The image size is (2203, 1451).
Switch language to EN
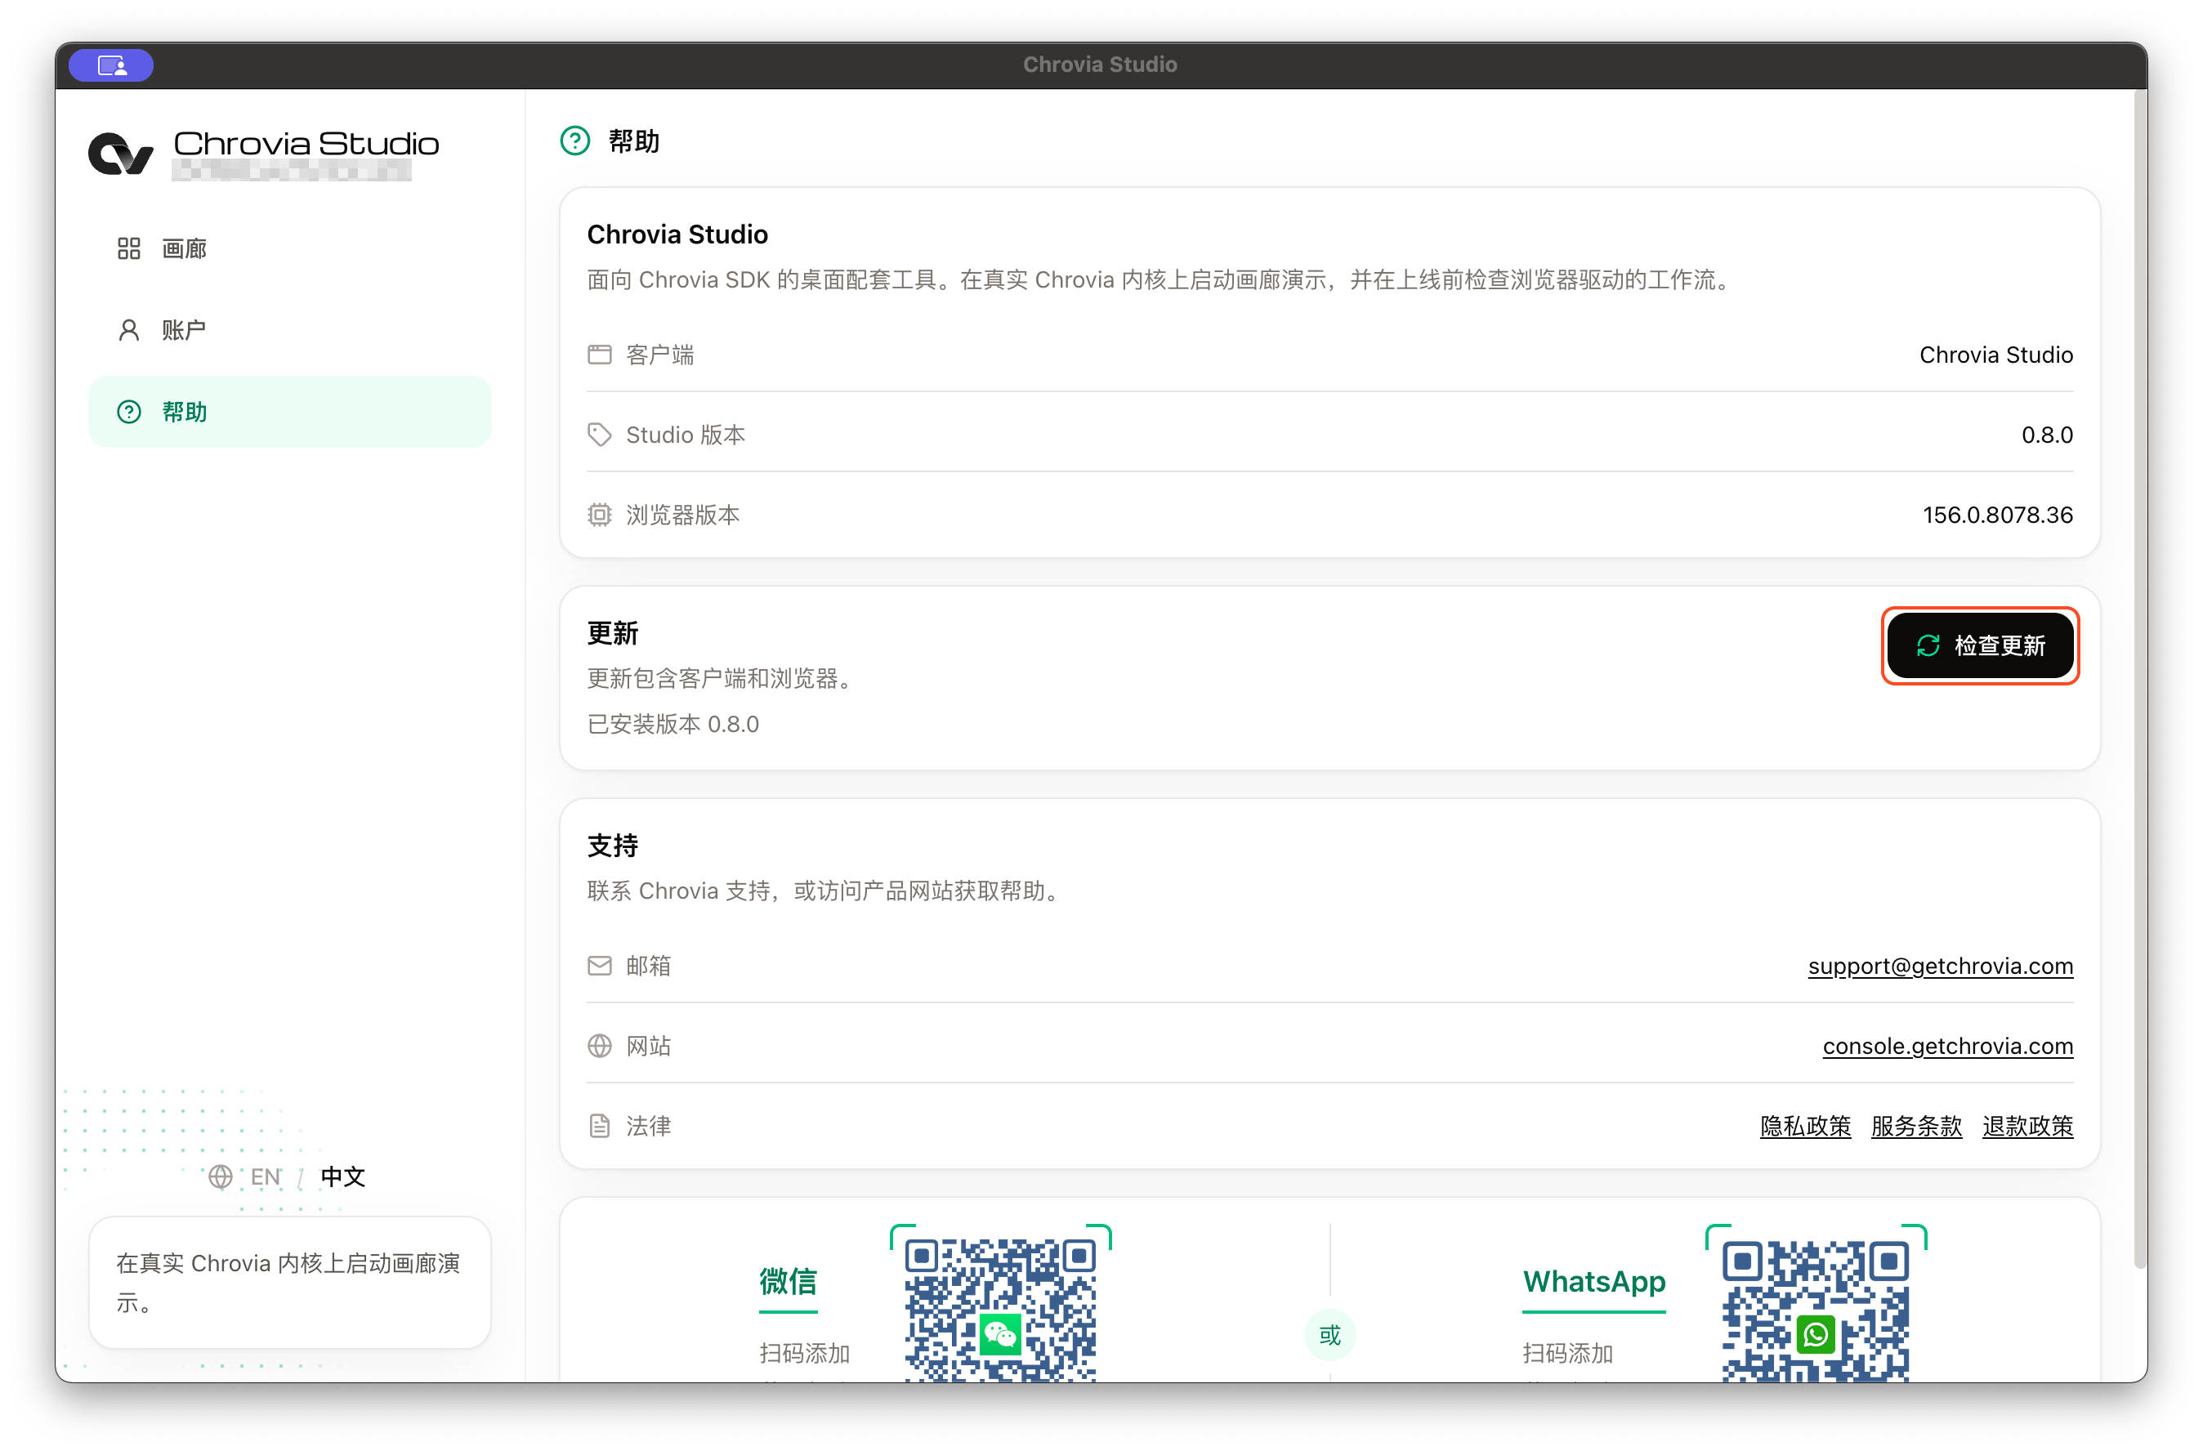[x=266, y=1176]
